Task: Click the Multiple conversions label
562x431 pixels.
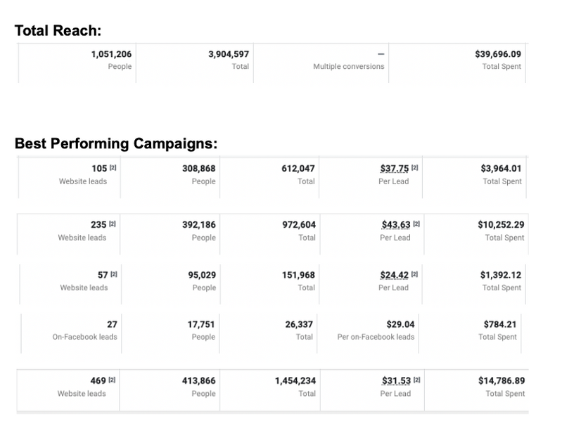Action: (348, 67)
